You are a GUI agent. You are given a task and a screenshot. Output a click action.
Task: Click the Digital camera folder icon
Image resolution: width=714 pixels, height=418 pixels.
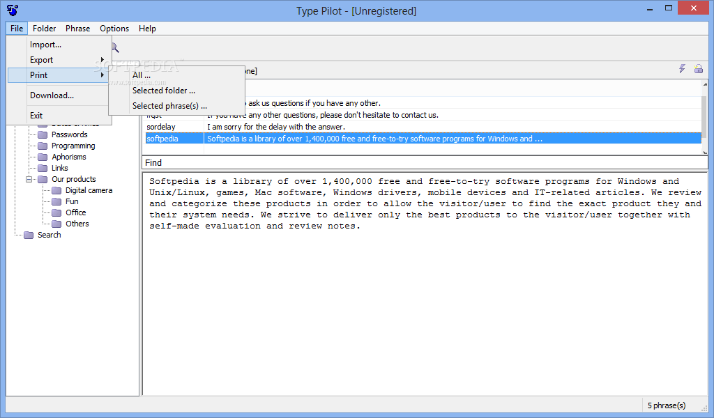pyautogui.click(x=57, y=190)
